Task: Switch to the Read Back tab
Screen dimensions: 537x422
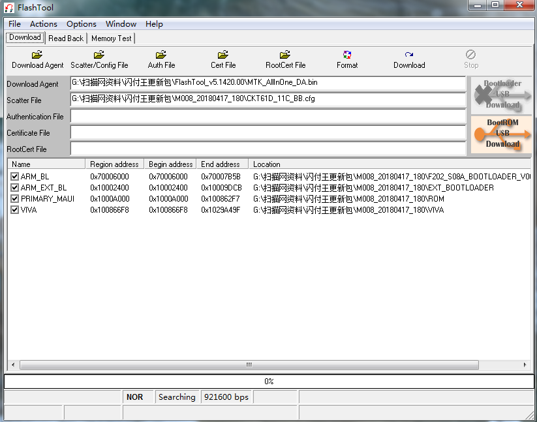Action: coord(66,38)
